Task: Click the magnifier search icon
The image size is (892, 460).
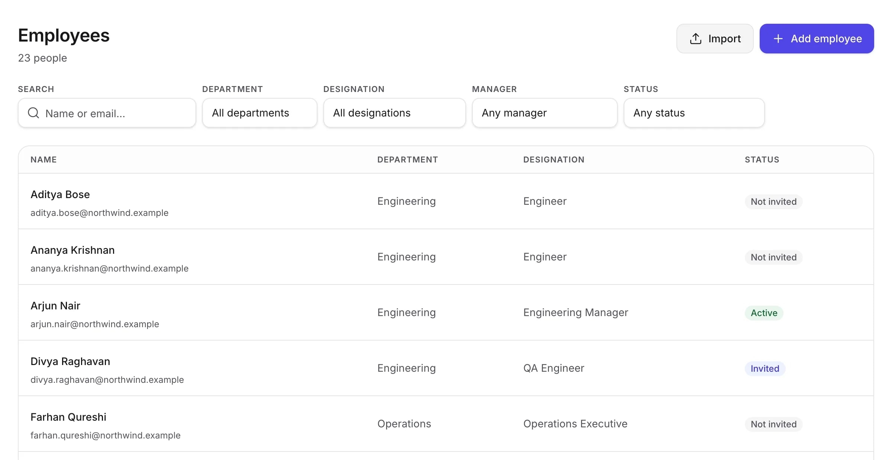Action: (x=33, y=113)
